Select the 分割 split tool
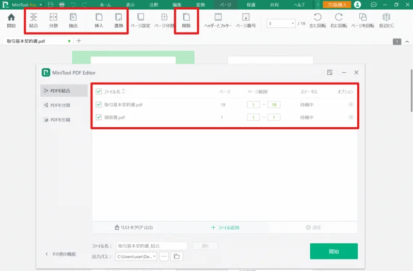 (x=53, y=21)
